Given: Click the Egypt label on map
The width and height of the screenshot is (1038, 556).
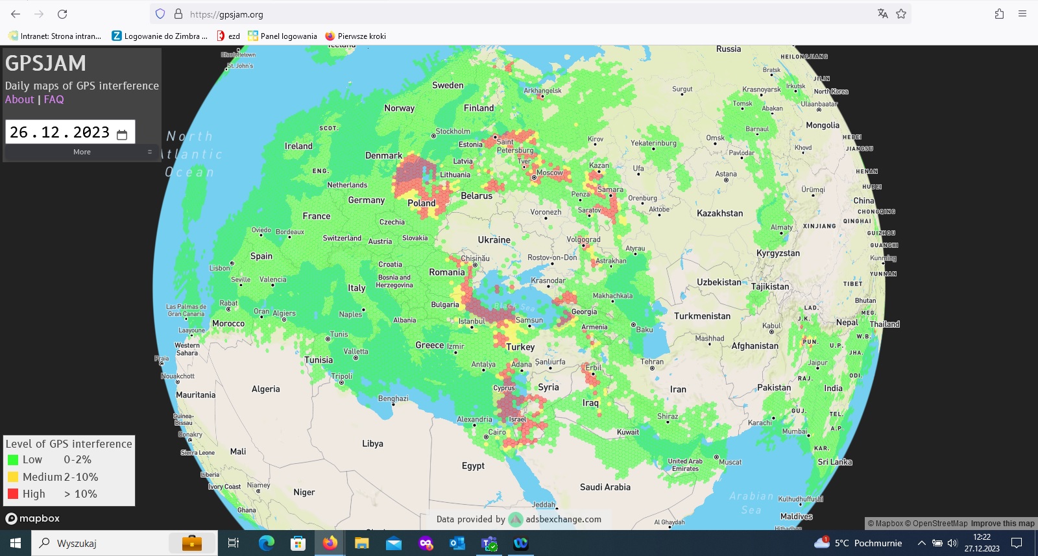Looking at the screenshot, I should point(473,466).
